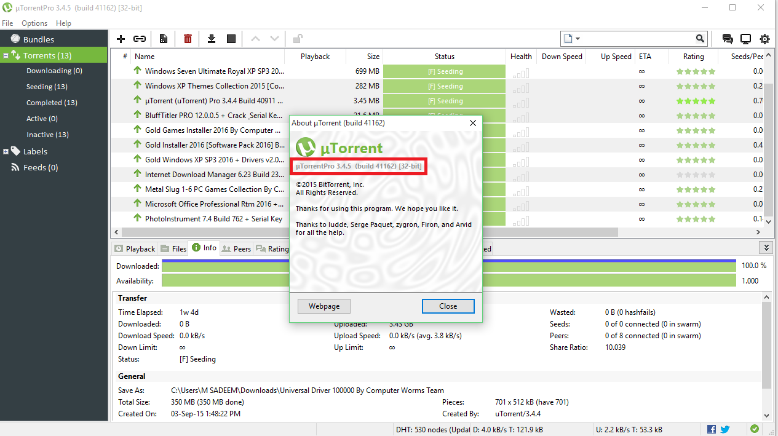Select Microsoft Office Professional Rtm 2016 torrent
778x436 pixels.
tap(215, 204)
